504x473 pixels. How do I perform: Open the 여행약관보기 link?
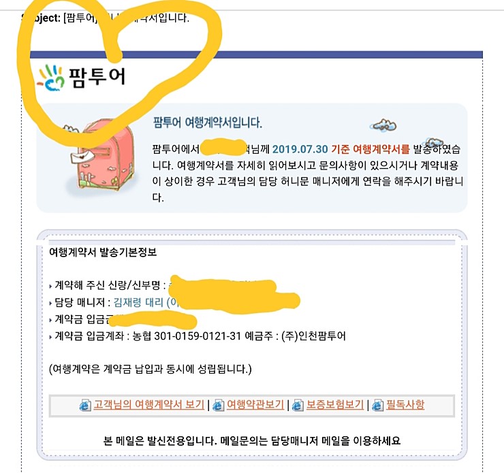255,405
